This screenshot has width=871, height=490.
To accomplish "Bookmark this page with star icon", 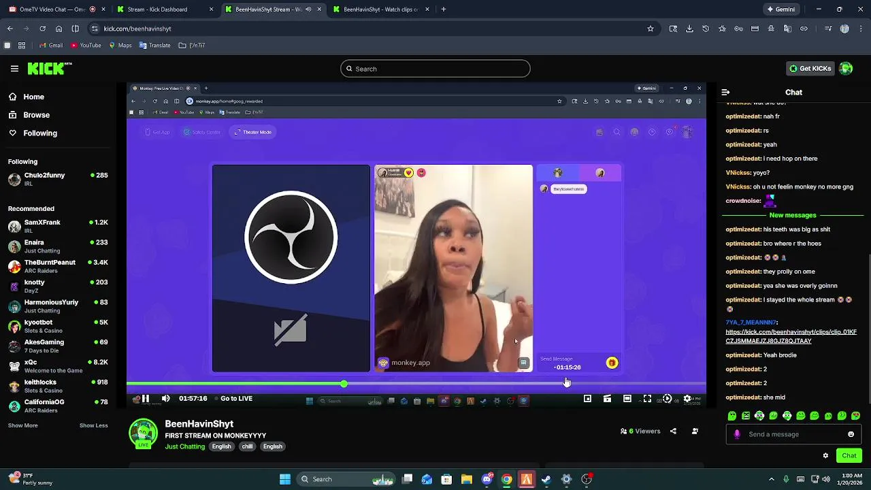I will pos(651,29).
